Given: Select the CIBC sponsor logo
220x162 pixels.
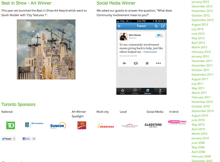Looking at the screenshot, I should click(x=82, y=125).
